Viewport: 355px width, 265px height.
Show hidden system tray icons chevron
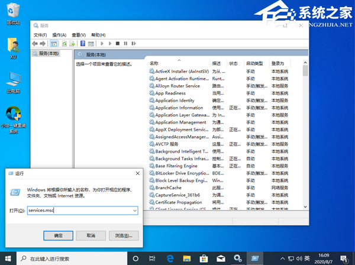283,258
